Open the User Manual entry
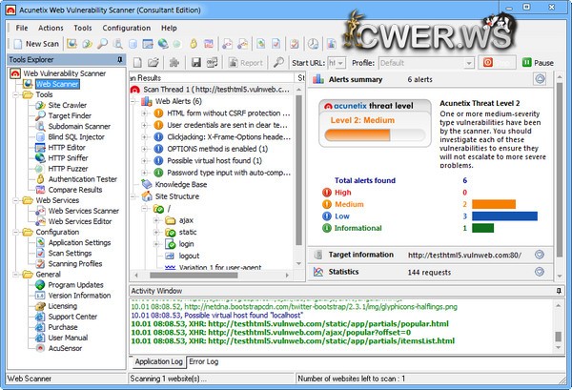 tap(68, 338)
